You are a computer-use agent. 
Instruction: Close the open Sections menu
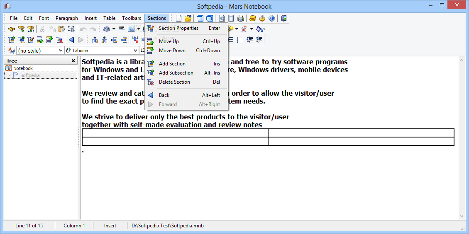click(157, 18)
